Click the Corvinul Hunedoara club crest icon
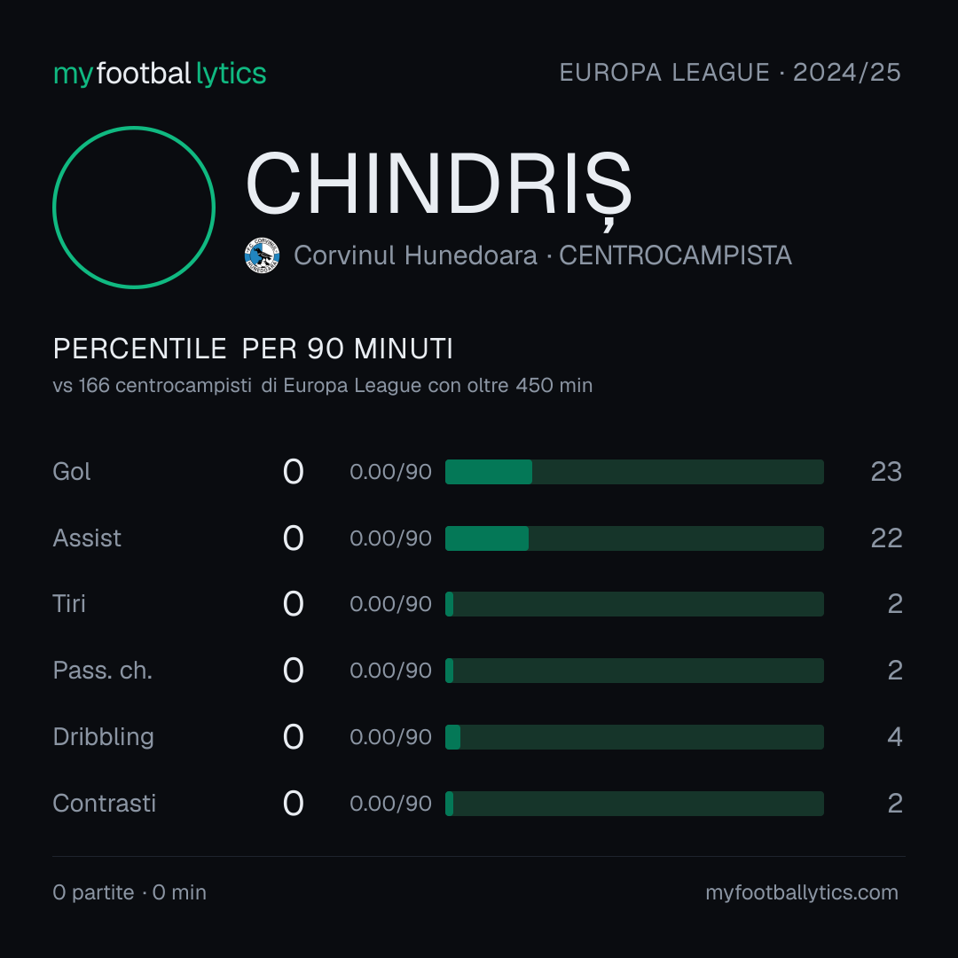Viewport: 958px width, 958px height. click(x=262, y=255)
